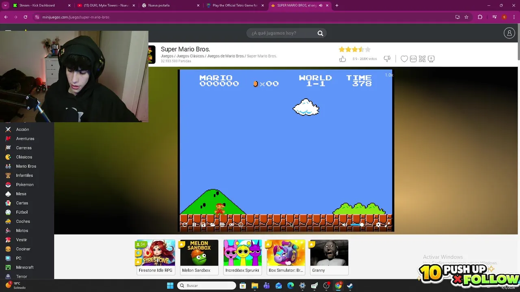Open the Windows Start menu
Viewport: 520px width, 292px height.
[170, 286]
